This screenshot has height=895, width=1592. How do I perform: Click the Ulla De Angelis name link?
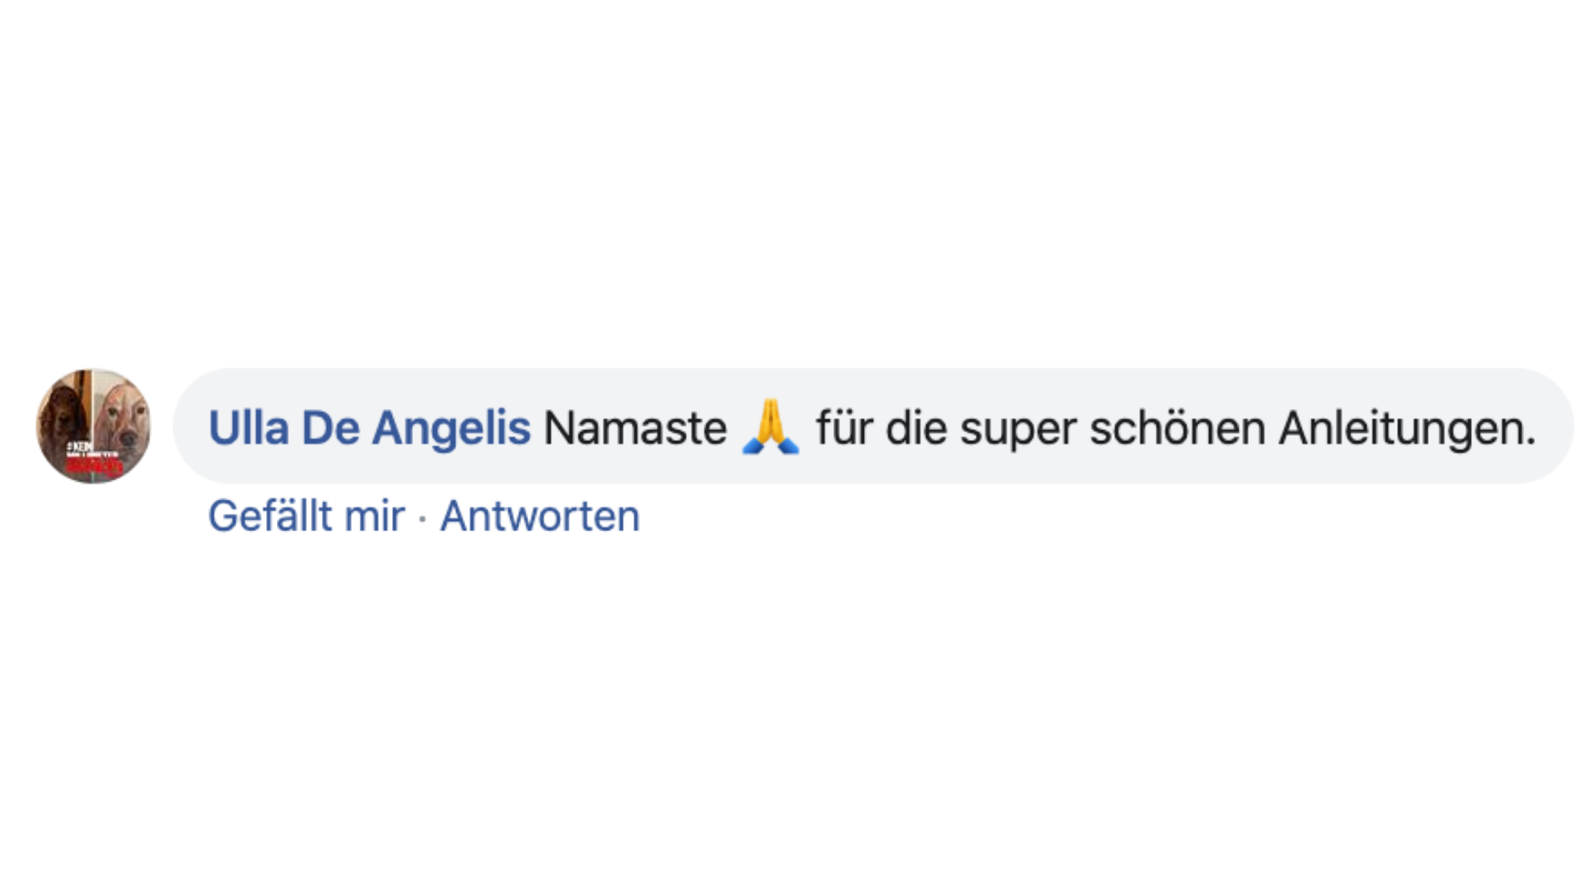coord(369,428)
